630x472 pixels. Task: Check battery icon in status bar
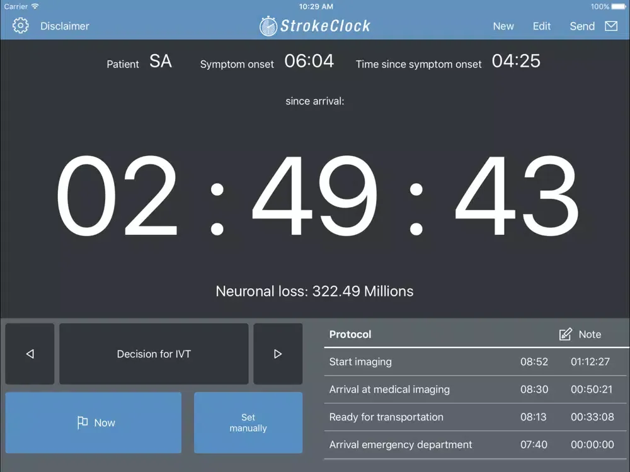pos(619,6)
